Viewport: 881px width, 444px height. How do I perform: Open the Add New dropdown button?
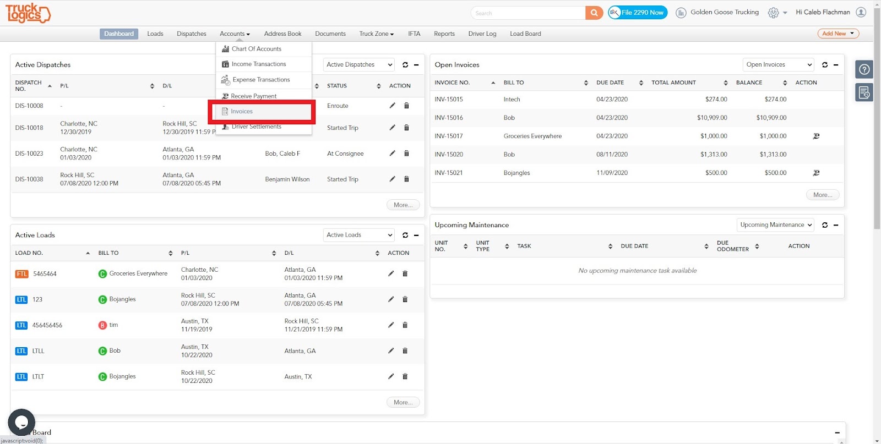pyautogui.click(x=838, y=34)
